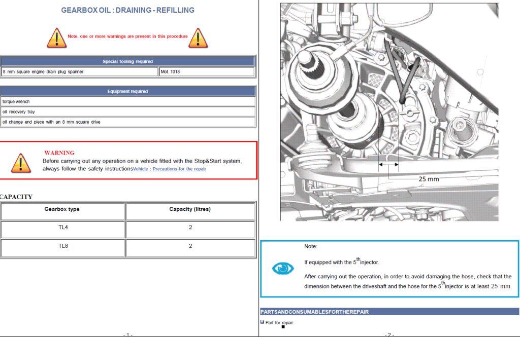Click the left warning triangle beside the red note
Screen dimensions: 520x337
tap(56, 38)
